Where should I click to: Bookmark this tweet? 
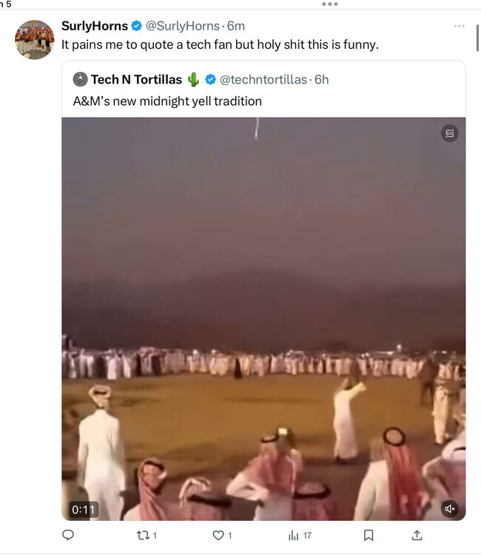click(x=369, y=535)
